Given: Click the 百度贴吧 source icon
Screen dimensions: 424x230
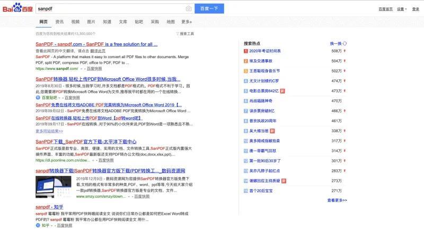Looking at the screenshot, I should pyautogui.click(x=38, y=98).
